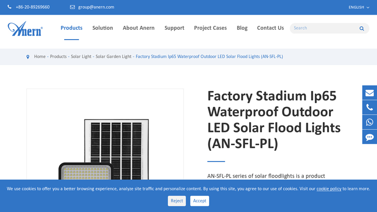The width and height of the screenshot is (377, 212).
Task: Open the Products menu
Action: click(72, 28)
